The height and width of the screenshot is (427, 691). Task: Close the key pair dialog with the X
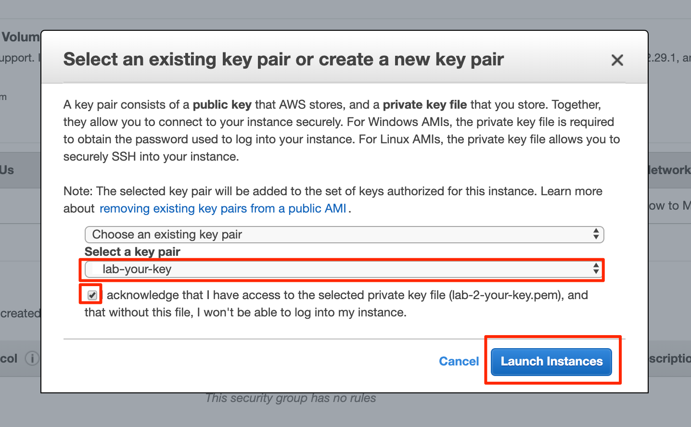(617, 60)
